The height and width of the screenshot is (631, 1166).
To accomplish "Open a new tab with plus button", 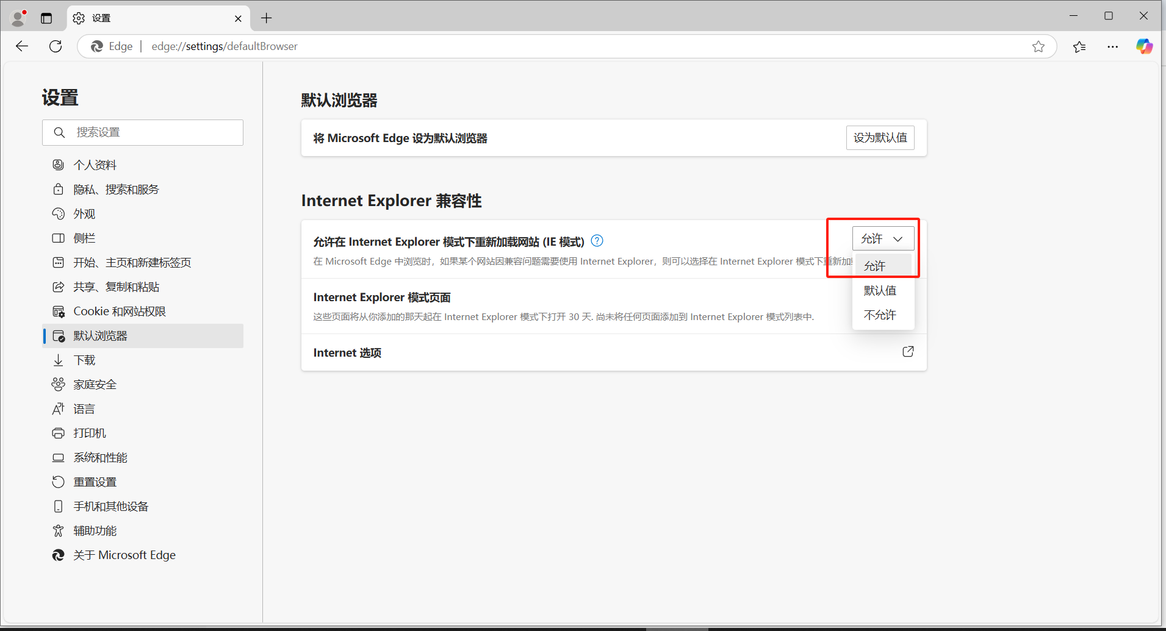I will (x=267, y=18).
